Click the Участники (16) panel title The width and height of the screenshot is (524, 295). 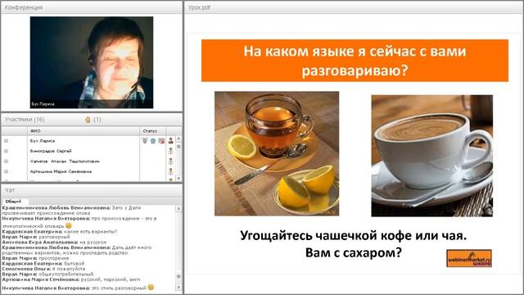(x=25, y=120)
